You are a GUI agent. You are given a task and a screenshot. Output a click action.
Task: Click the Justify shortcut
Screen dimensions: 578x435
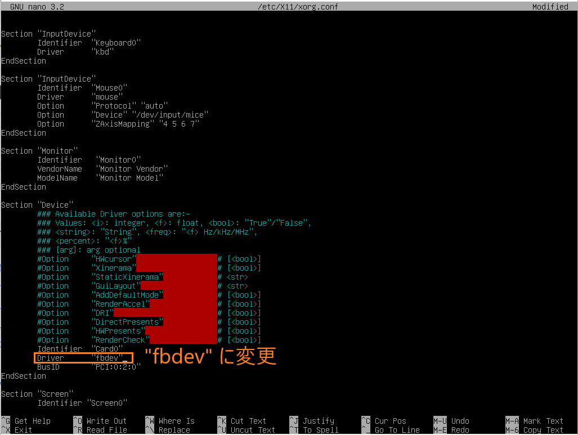(x=318, y=421)
